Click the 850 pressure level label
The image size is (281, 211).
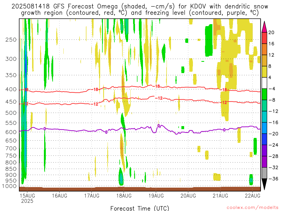[11, 169]
